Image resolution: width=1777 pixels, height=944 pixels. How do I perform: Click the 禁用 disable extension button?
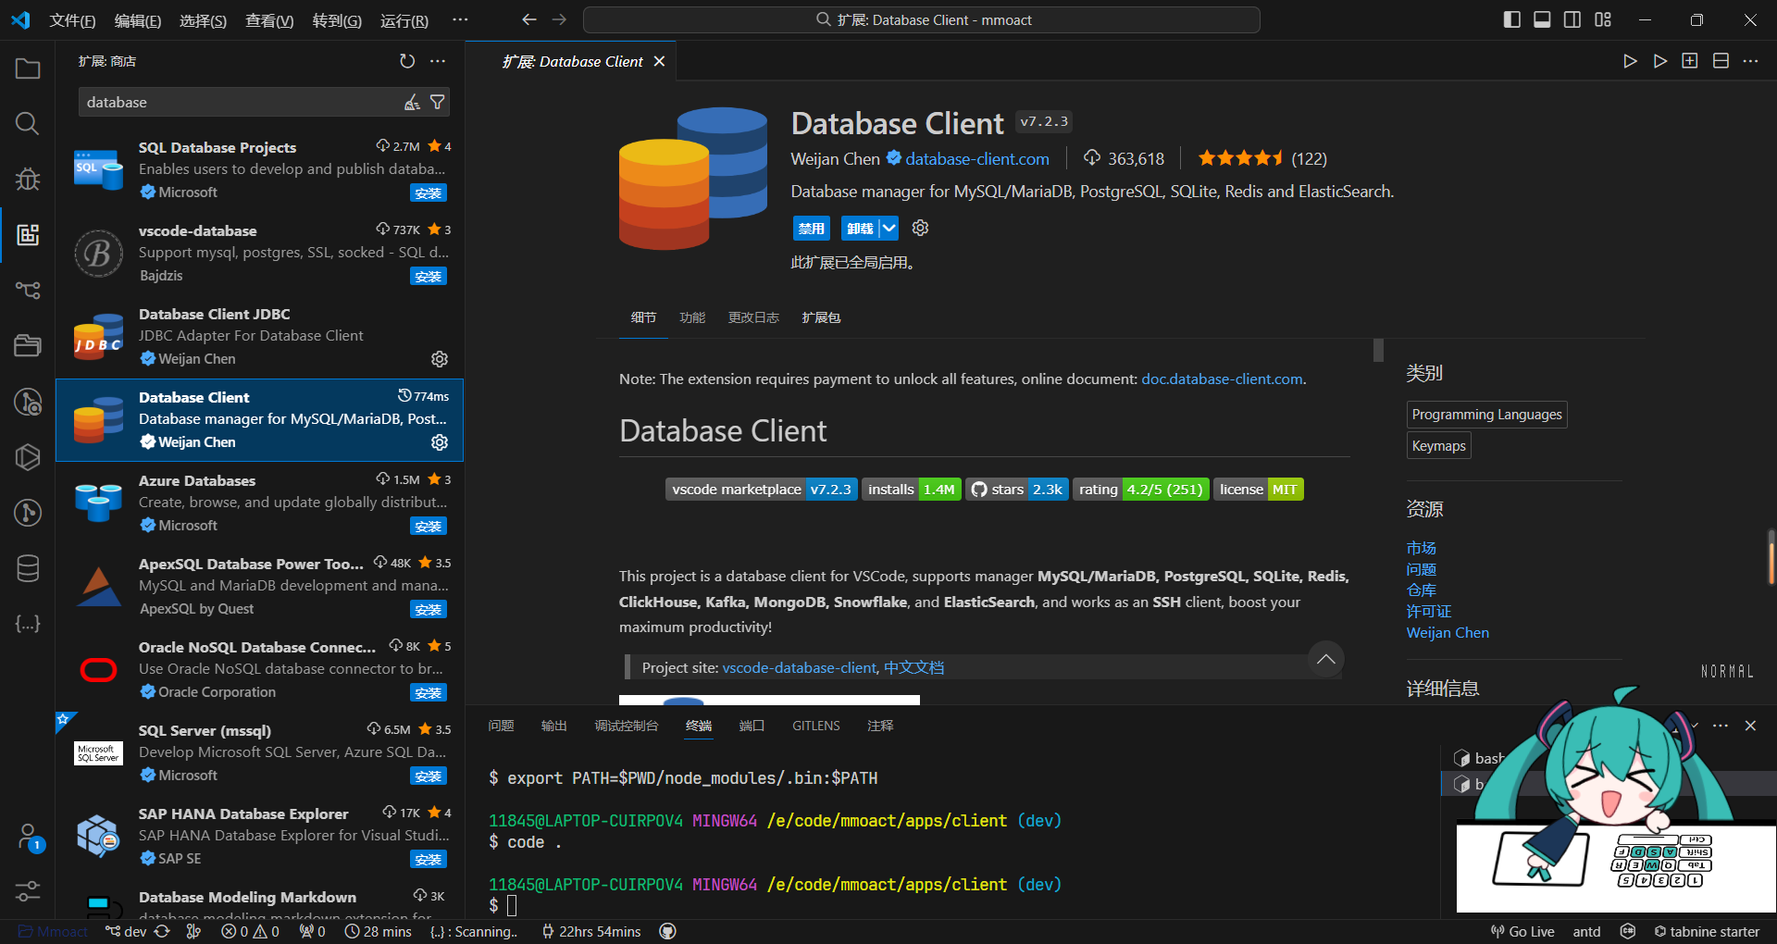click(812, 229)
